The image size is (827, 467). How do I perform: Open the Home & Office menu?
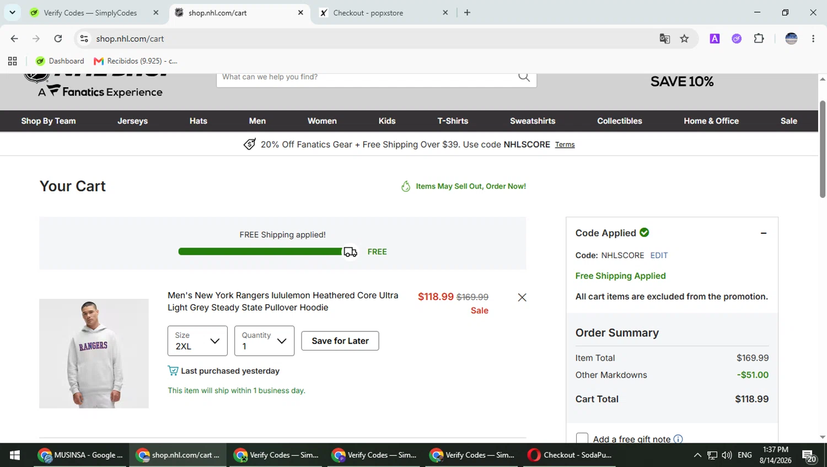coord(711,121)
